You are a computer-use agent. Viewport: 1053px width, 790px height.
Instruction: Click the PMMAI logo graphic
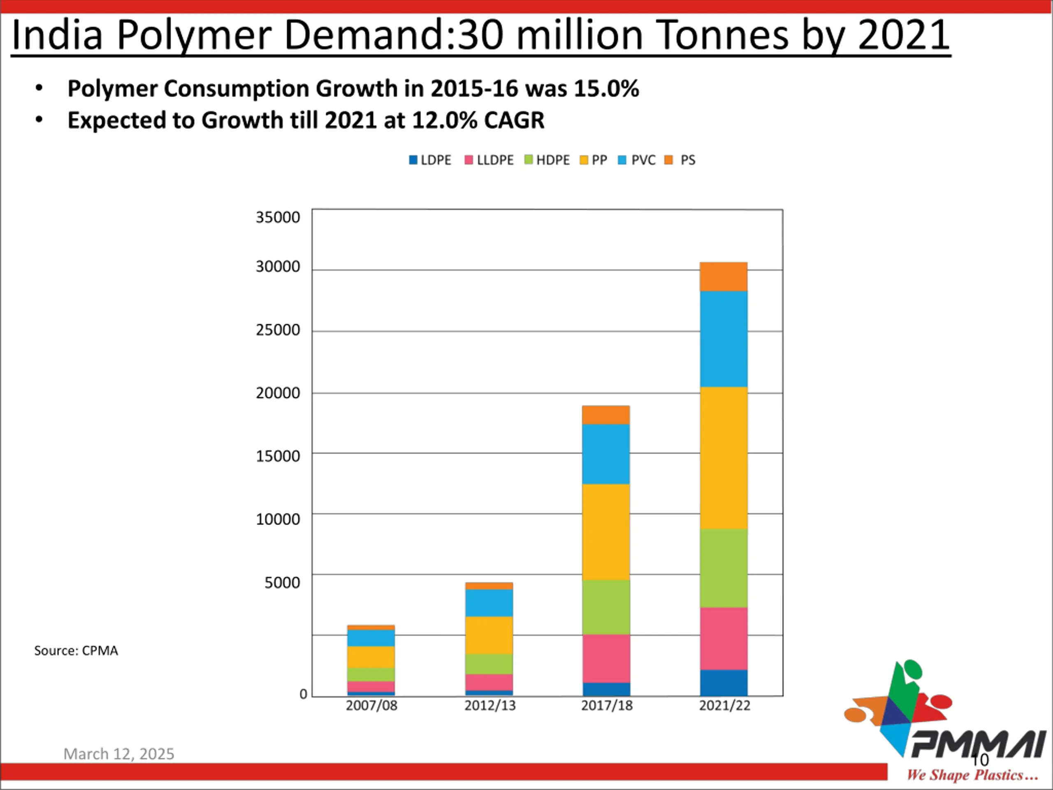click(945, 709)
